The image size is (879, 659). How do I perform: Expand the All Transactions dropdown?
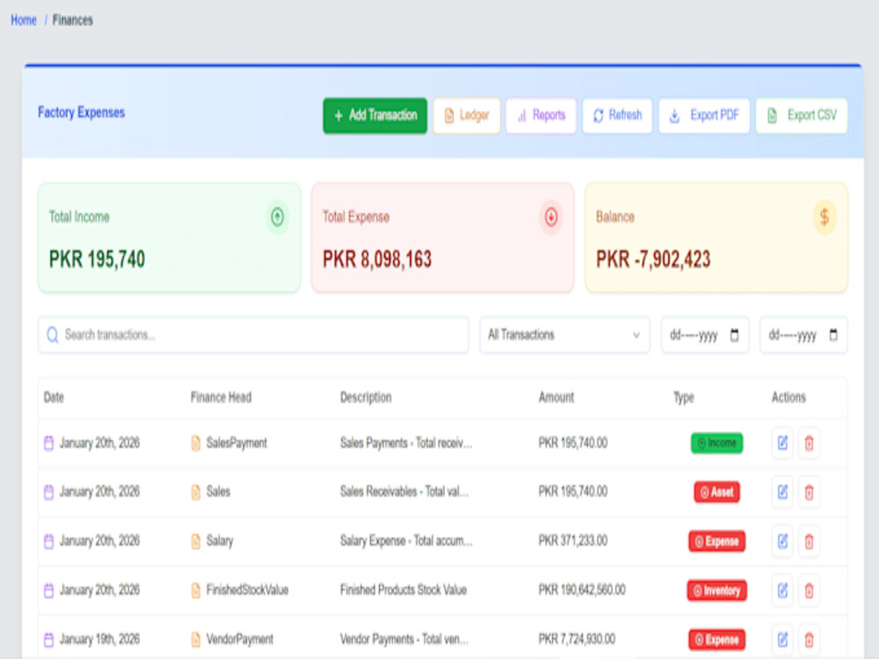[x=564, y=335]
